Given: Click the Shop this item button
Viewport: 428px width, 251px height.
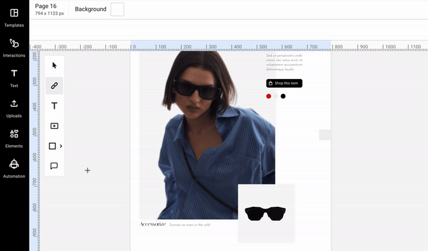Looking at the screenshot, I should (x=284, y=83).
